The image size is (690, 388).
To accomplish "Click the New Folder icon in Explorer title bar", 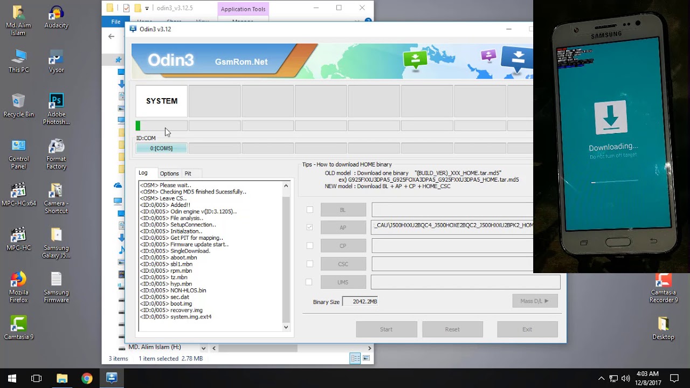I will point(137,8).
